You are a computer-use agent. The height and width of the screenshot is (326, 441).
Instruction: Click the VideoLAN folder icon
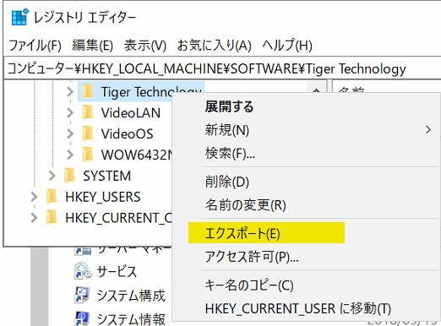[88, 112]
